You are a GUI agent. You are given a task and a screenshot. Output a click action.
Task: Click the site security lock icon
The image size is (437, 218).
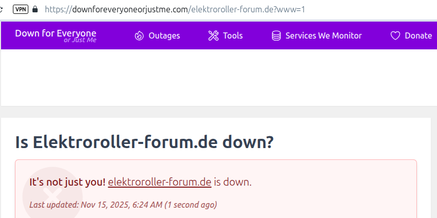(x=35, y=9)
